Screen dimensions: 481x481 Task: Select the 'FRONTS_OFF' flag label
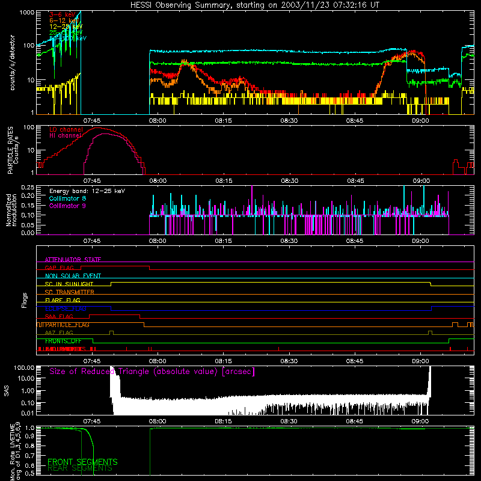tap(63, 341)
